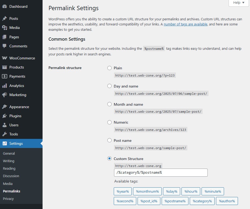Open Products via its archive box icon
Viewport: 250px width, 209px height.
click(x=5, y=67)
